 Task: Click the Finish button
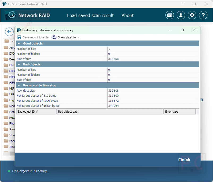[x=184, y=160]
